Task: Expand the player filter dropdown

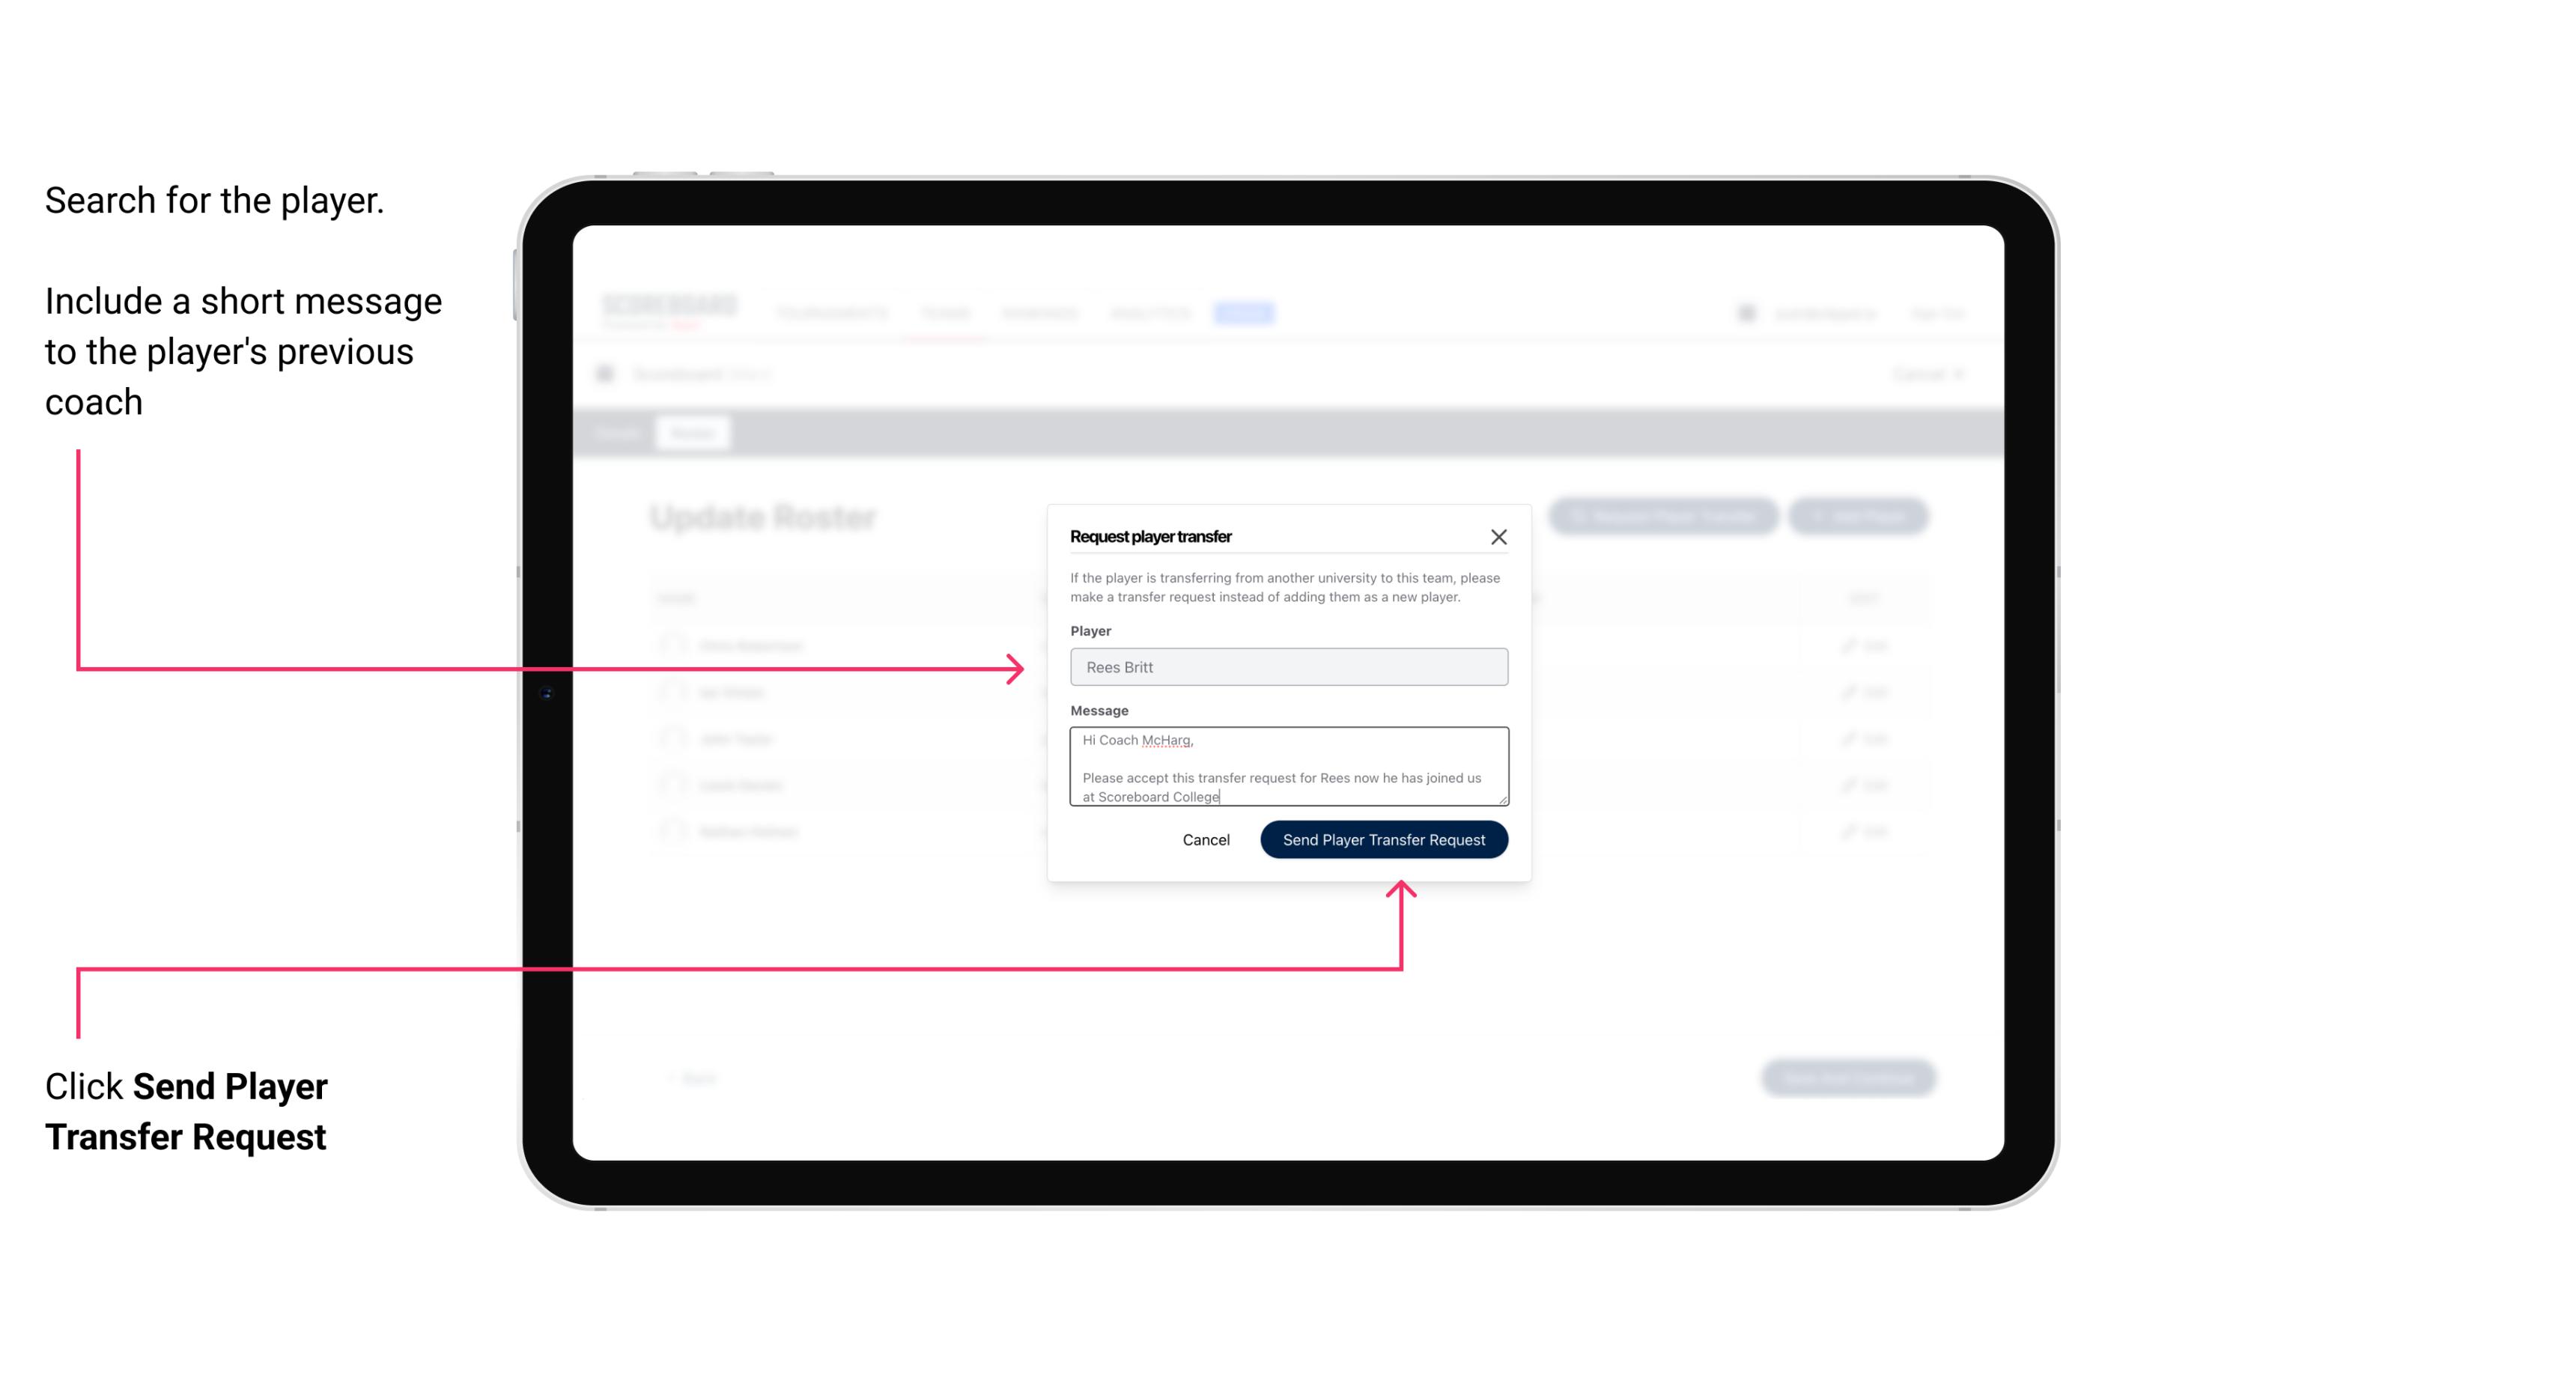Action: 1287,667
